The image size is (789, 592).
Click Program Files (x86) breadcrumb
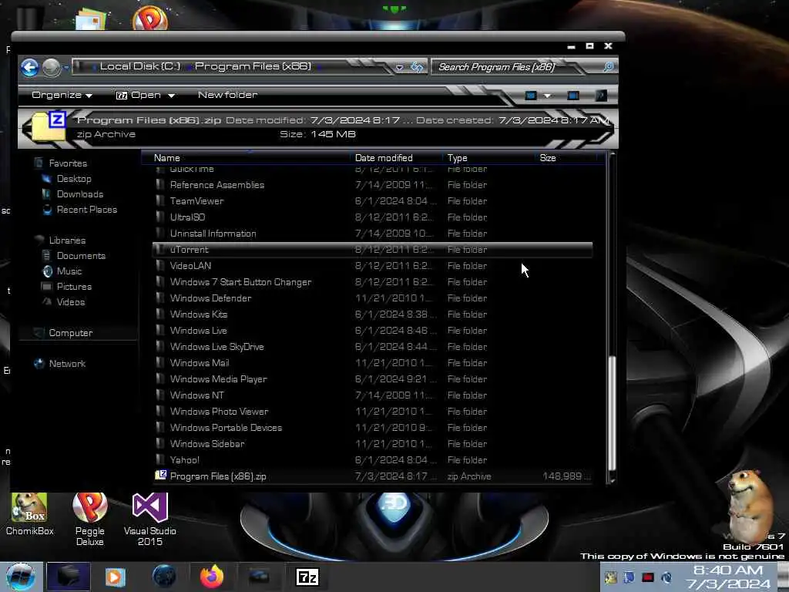(x=253, y=66)
